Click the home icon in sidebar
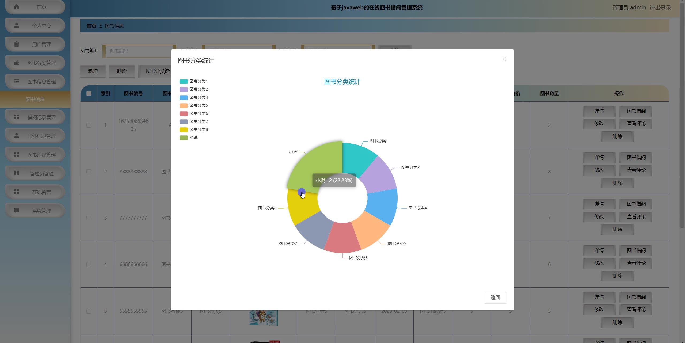 point(17,7)
